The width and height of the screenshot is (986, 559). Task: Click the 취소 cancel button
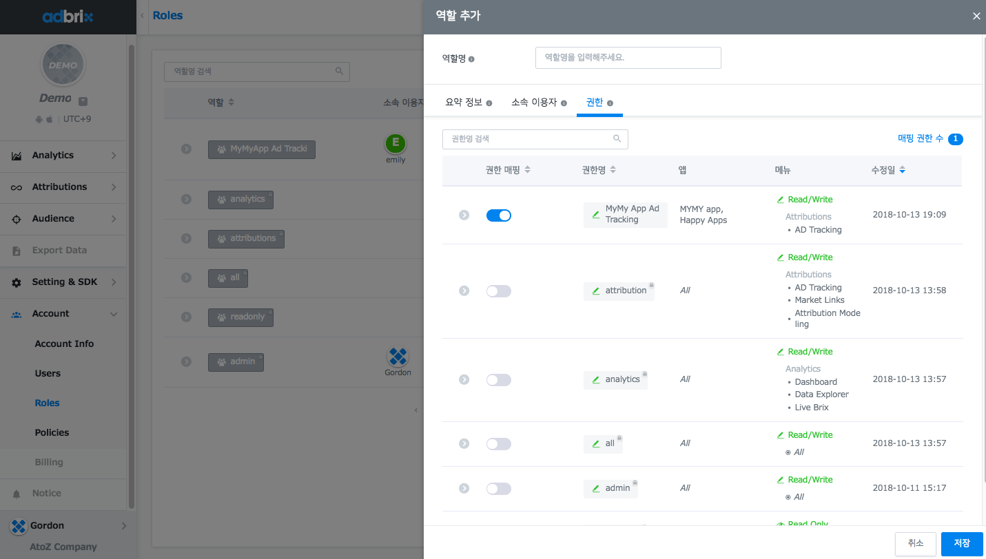pos(915,543)
